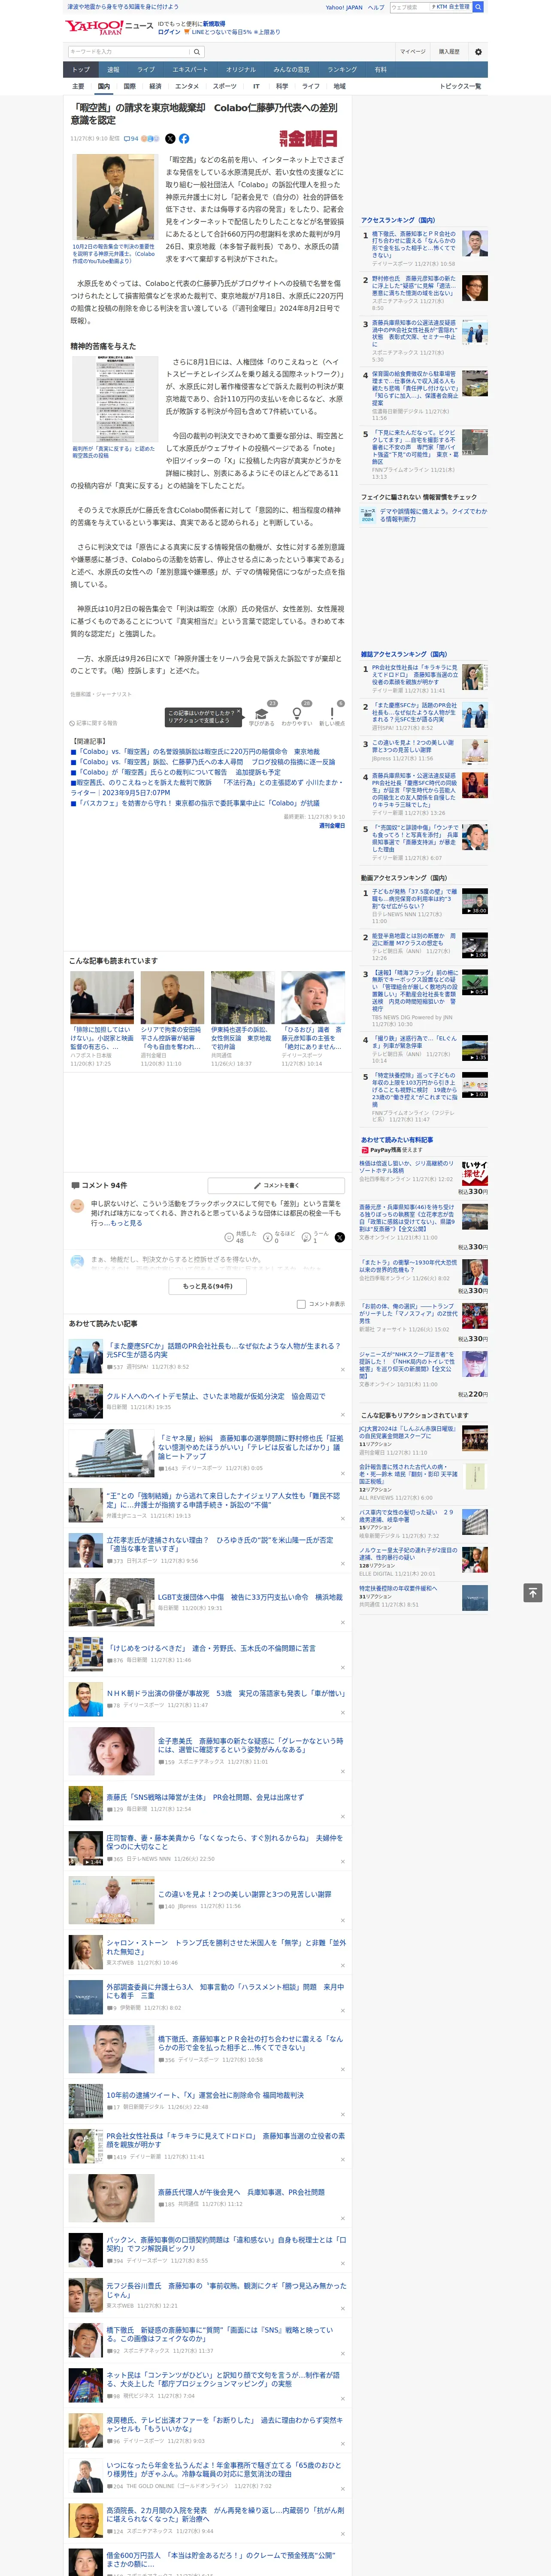Open article 斎藤氏「SNS戦略は陣営が主体」
551x2576 pixels.
[x=205, y=1797]
